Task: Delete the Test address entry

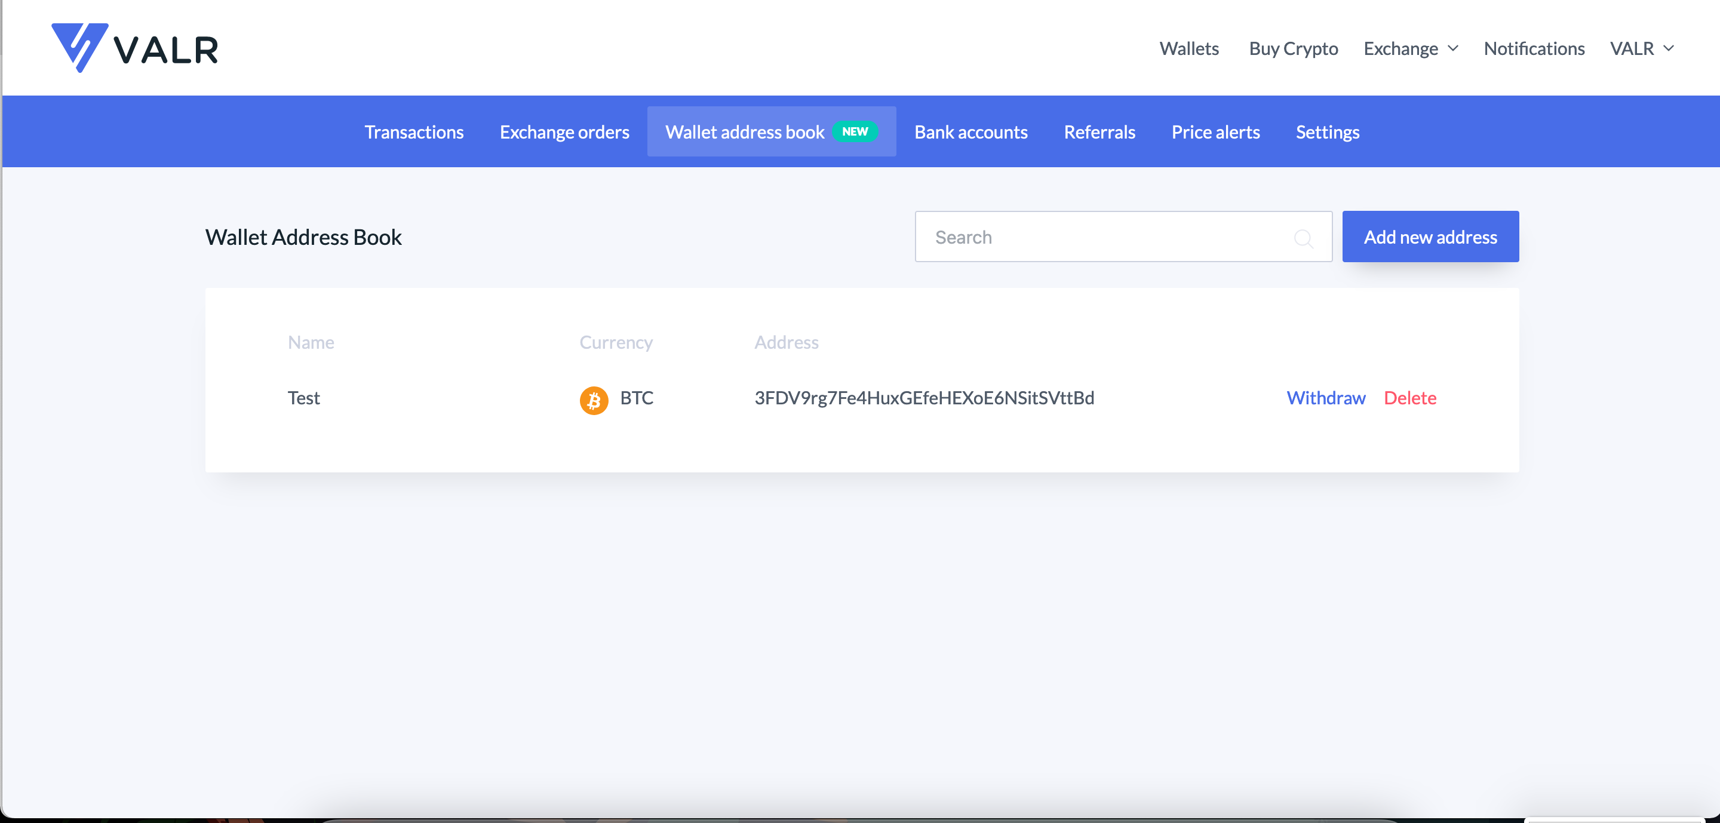Action: point(1409,398)
